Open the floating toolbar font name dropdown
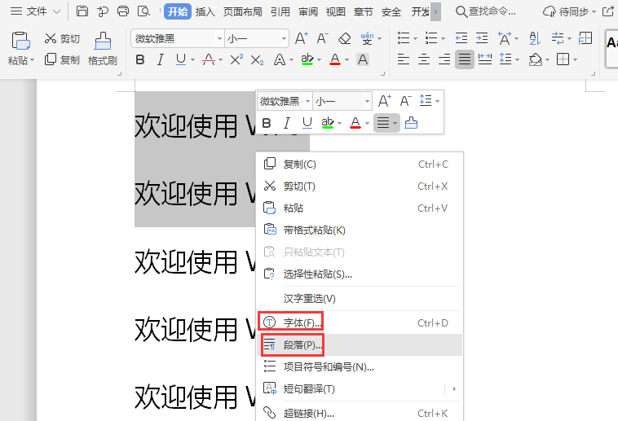Screen dimensions: 618x421 click(308, 102)
